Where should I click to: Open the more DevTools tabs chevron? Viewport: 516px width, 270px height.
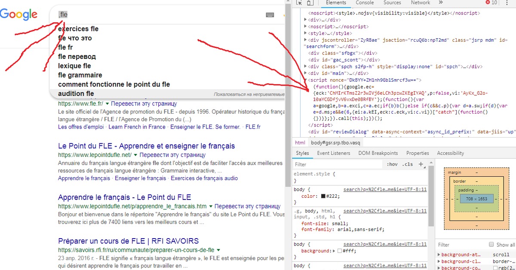click(440, 3)
